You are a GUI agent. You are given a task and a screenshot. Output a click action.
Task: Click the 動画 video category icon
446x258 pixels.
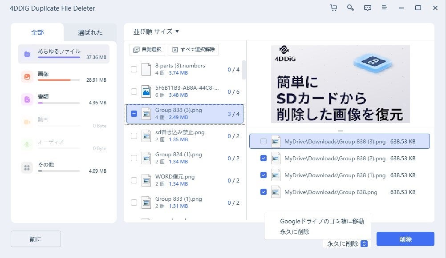(27, 122)
